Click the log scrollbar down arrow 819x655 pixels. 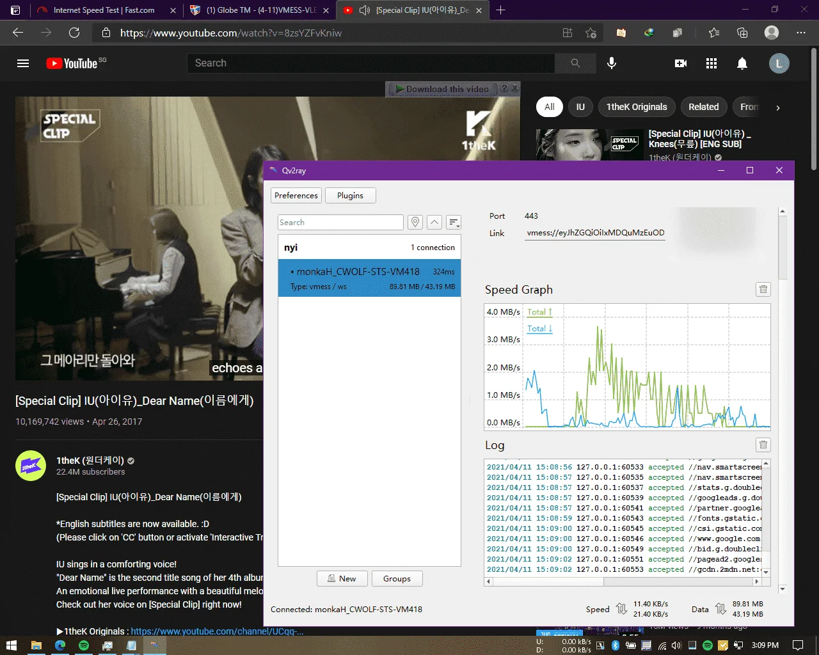tap(766, 572)
